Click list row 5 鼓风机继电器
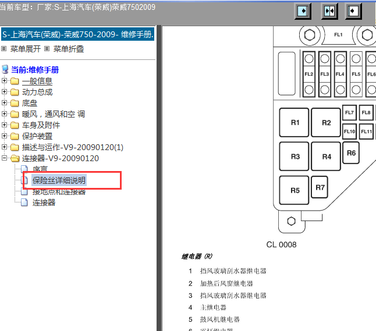This screenshot has width=376, height=331. tap(214, 319)
